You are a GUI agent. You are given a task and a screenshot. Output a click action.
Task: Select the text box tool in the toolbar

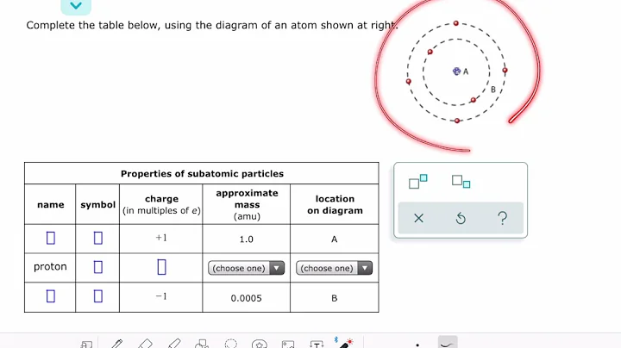[317, 344]
